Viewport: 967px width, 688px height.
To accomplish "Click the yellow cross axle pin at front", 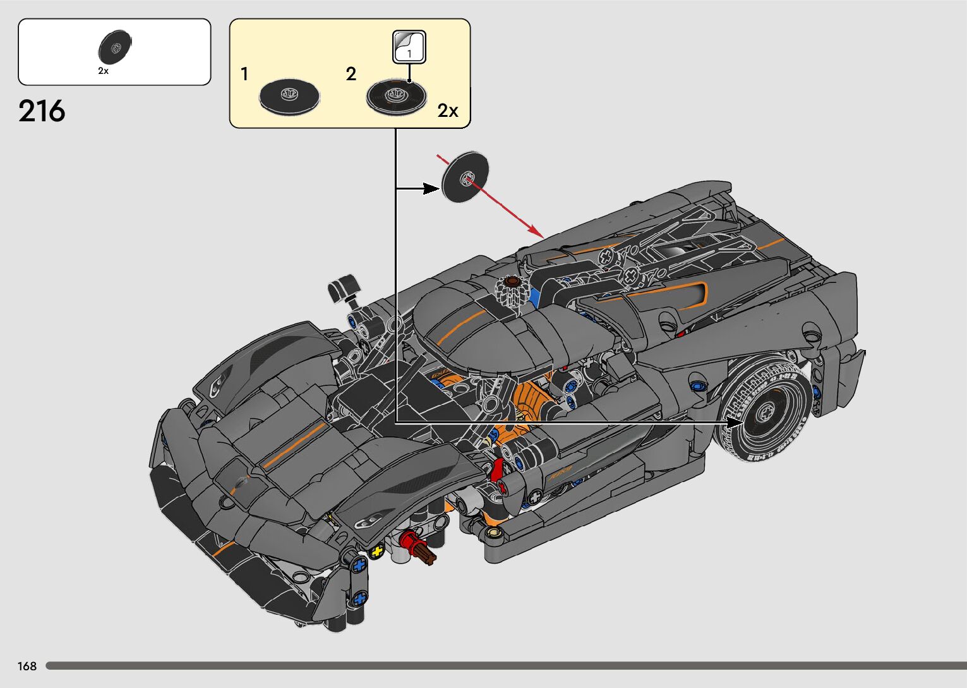I will coord(377,551).
